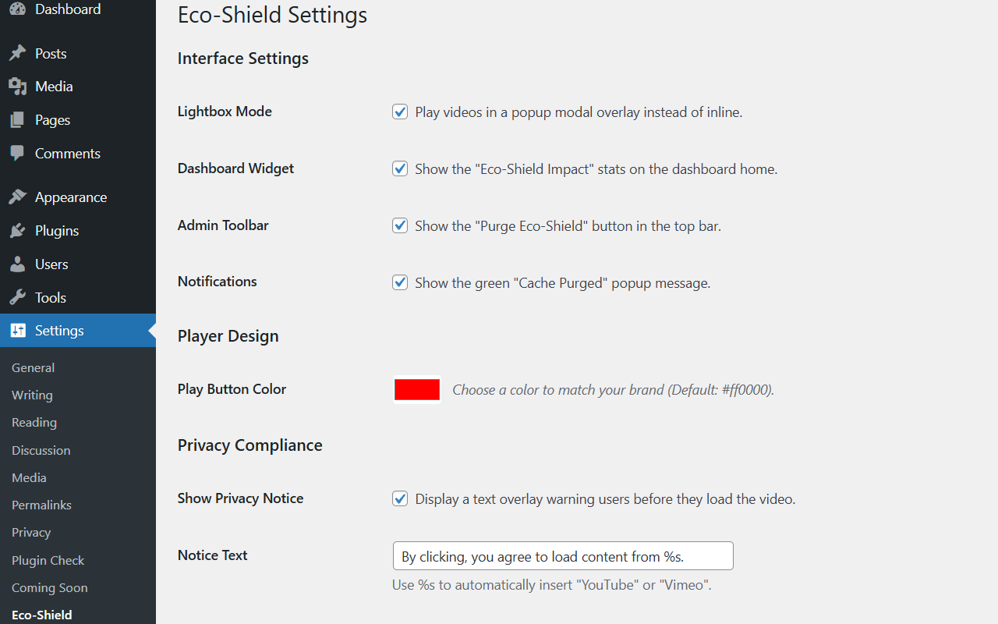Uncheck Show Privacy Notice

coord(400,498)
